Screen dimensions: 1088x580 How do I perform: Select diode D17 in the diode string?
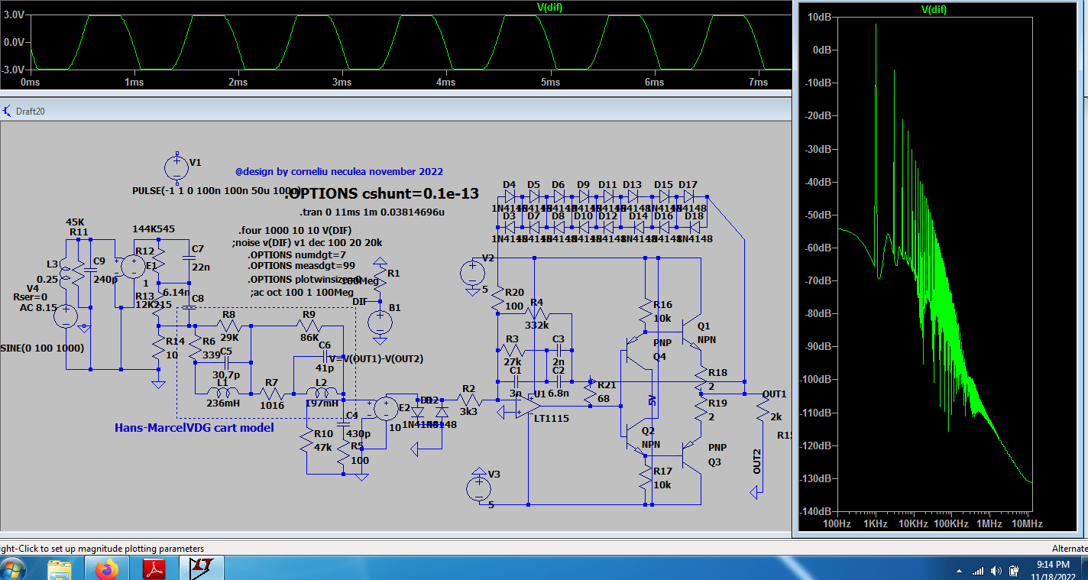pos(688,196)
